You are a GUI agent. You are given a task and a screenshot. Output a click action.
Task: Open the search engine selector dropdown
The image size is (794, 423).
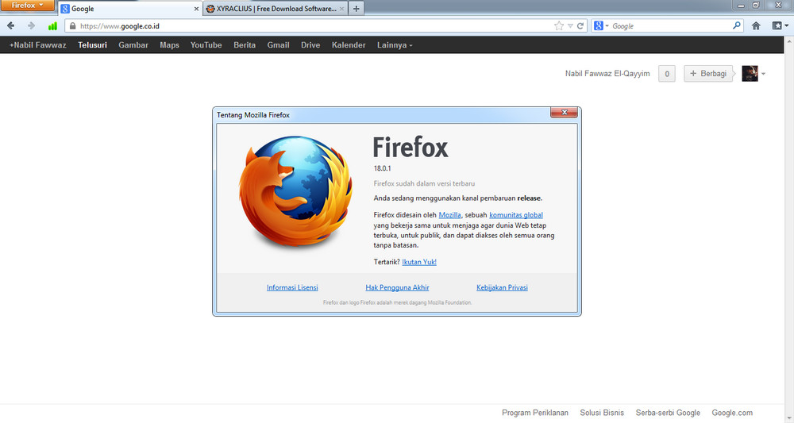tap(601, 26)
